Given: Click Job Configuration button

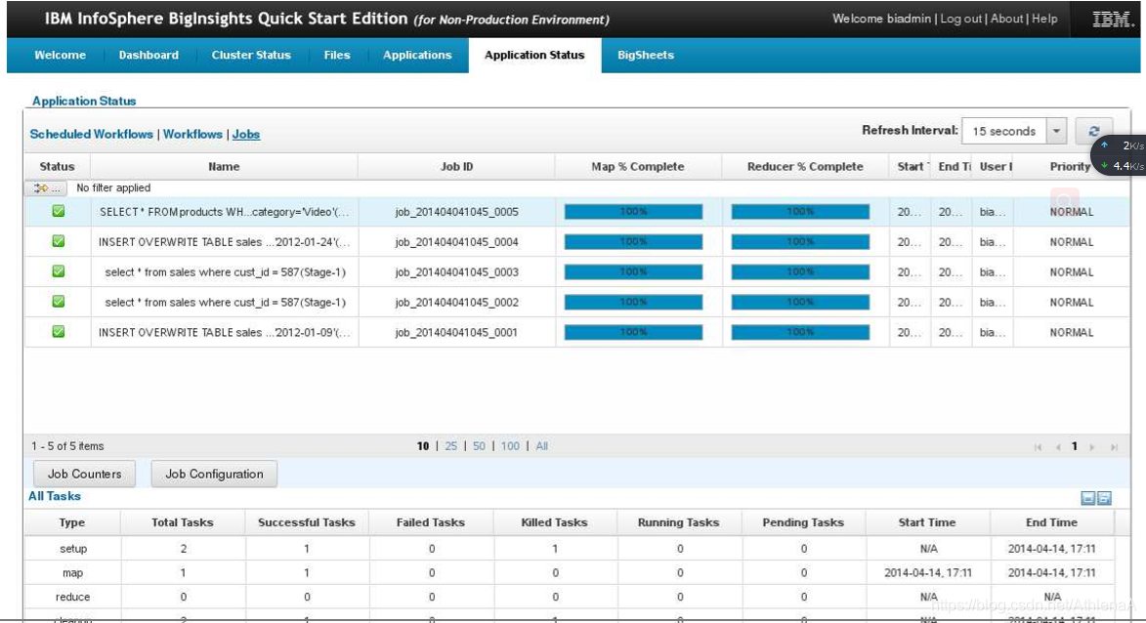Looking at the screenshot, I should coord(214,474).
